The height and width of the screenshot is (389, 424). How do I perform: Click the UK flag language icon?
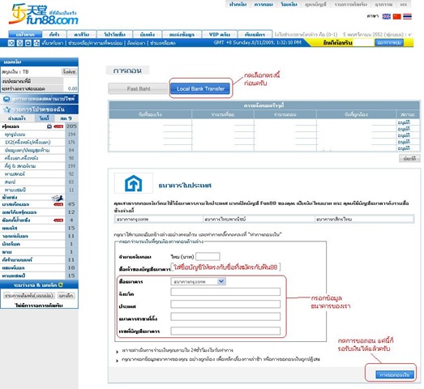(x=386, y=16)
